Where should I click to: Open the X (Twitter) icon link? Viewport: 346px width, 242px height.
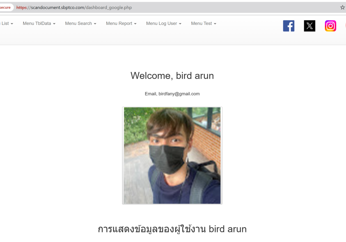point(310,26)
